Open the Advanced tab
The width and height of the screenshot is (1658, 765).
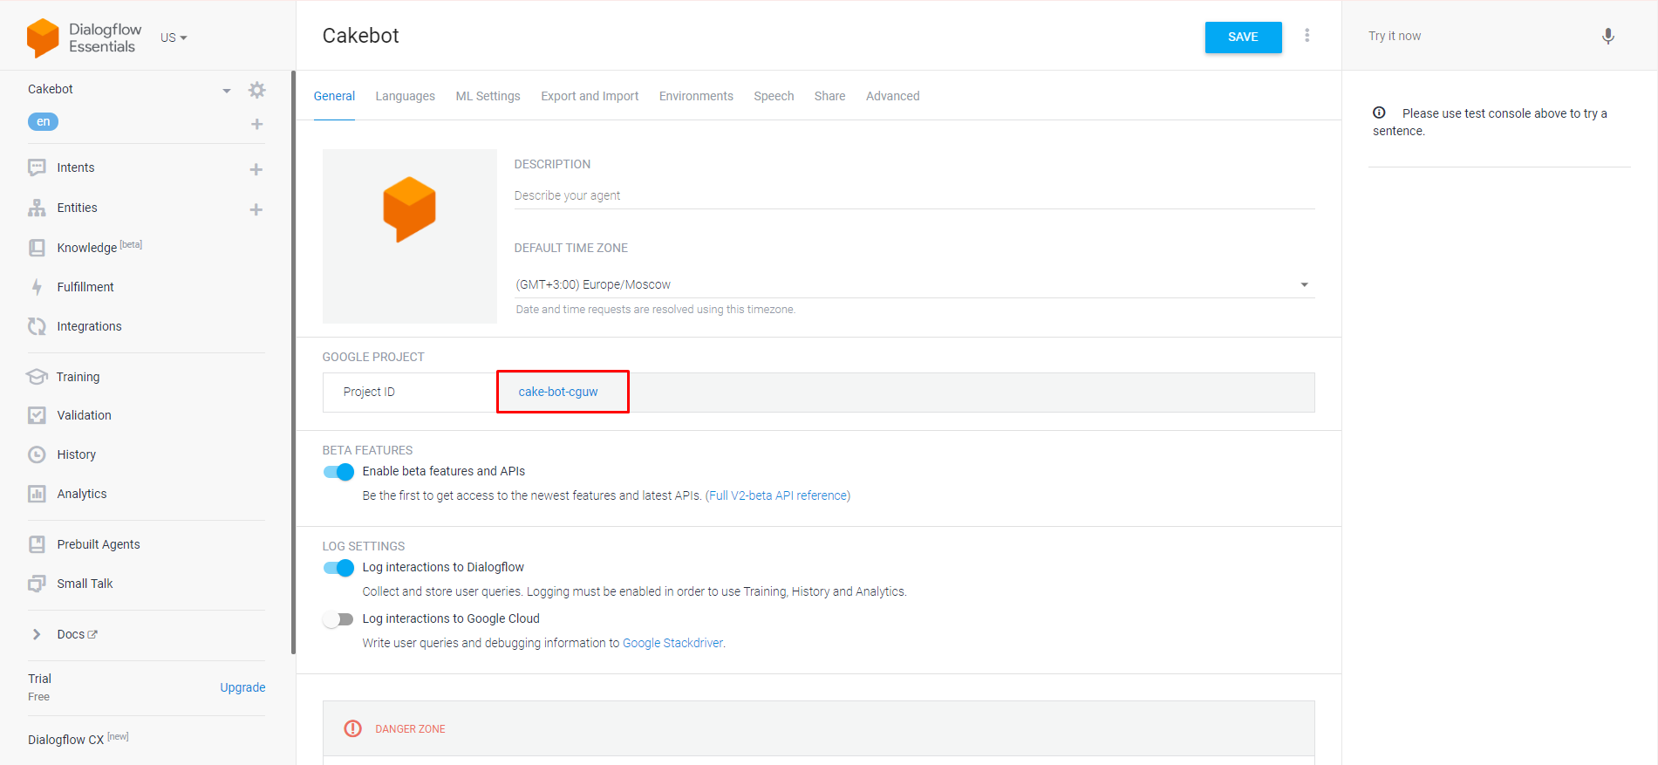click(x=892, y=96)
